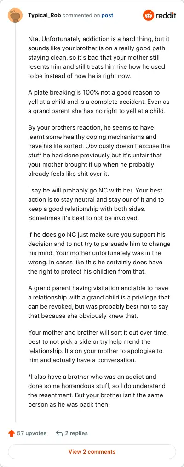This screenshot has width=184, height=467.
Task: Click the paragraph starting "Nta. Unfortunately addiction"
Action: [99, 58]
